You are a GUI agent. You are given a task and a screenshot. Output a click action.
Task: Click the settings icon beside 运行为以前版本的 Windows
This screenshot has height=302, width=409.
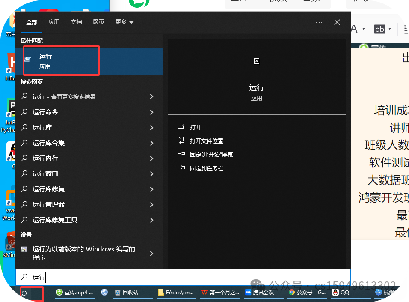click(x=24, y=249)
